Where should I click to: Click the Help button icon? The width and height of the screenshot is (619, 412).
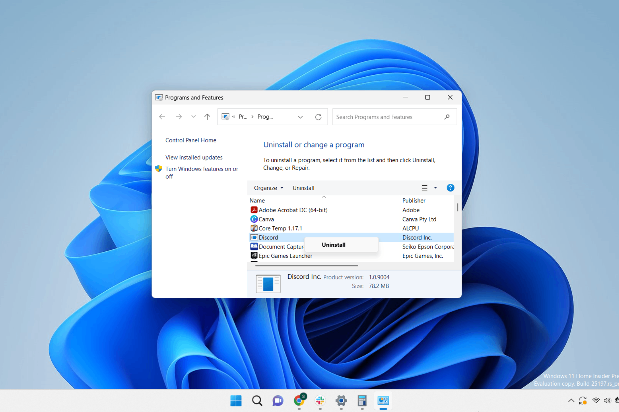tap(450, 188)
